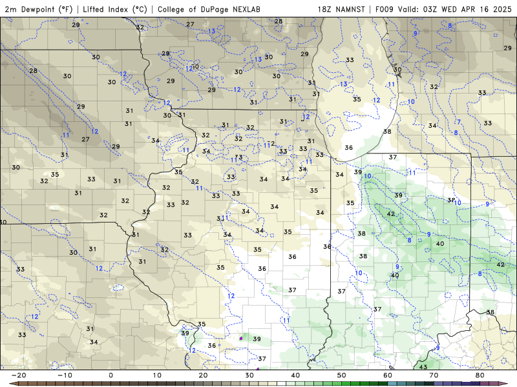Click the blue lifted index contour label 7
The image size is (517, 387).
pos(459,122)
